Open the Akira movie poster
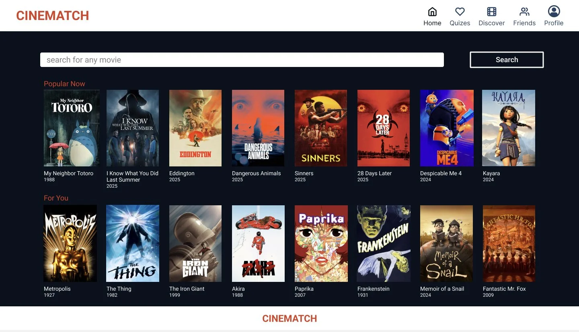Screen dimensions: 579x332 pos(258,243)
